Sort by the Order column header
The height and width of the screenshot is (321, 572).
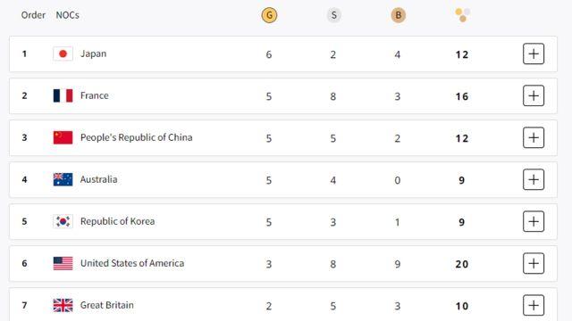click(33, 15)
